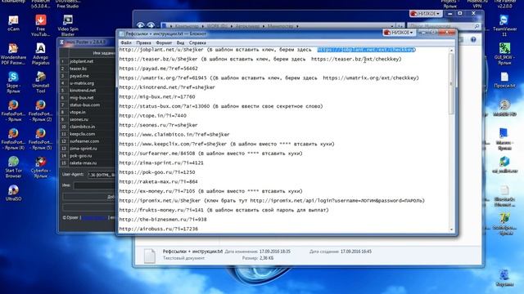The height and width of the screenshot is (294, 524).
Task: Select payad.me row in Poster task list
Action: tap(87, 76)
